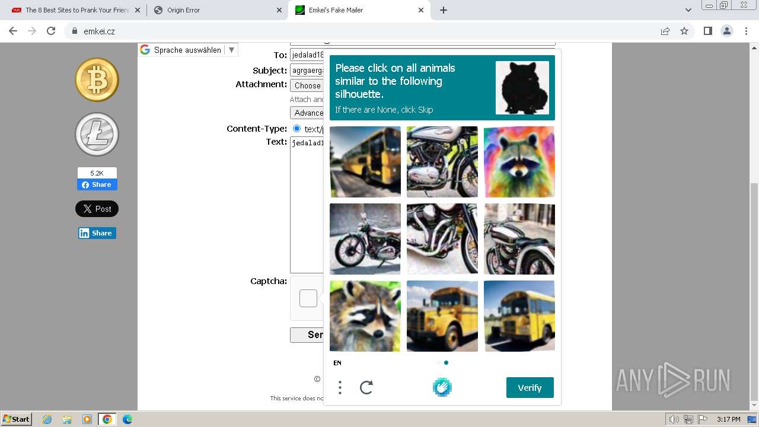Select the text/plain Content-Type radio button
Screen dimensions: 759x427
(x=297, y=129)
